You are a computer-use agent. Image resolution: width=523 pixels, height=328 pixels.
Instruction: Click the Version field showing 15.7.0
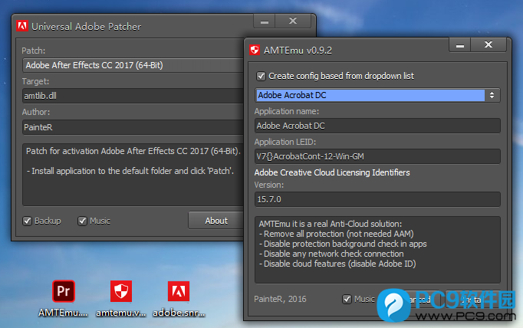click(x=377, y=199)
